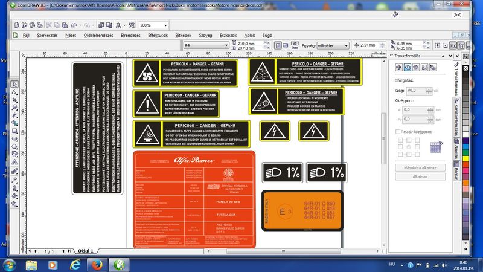This screenshot has height=272, width=483.
Task: Open the Bitképek menu
Action: 184,36
